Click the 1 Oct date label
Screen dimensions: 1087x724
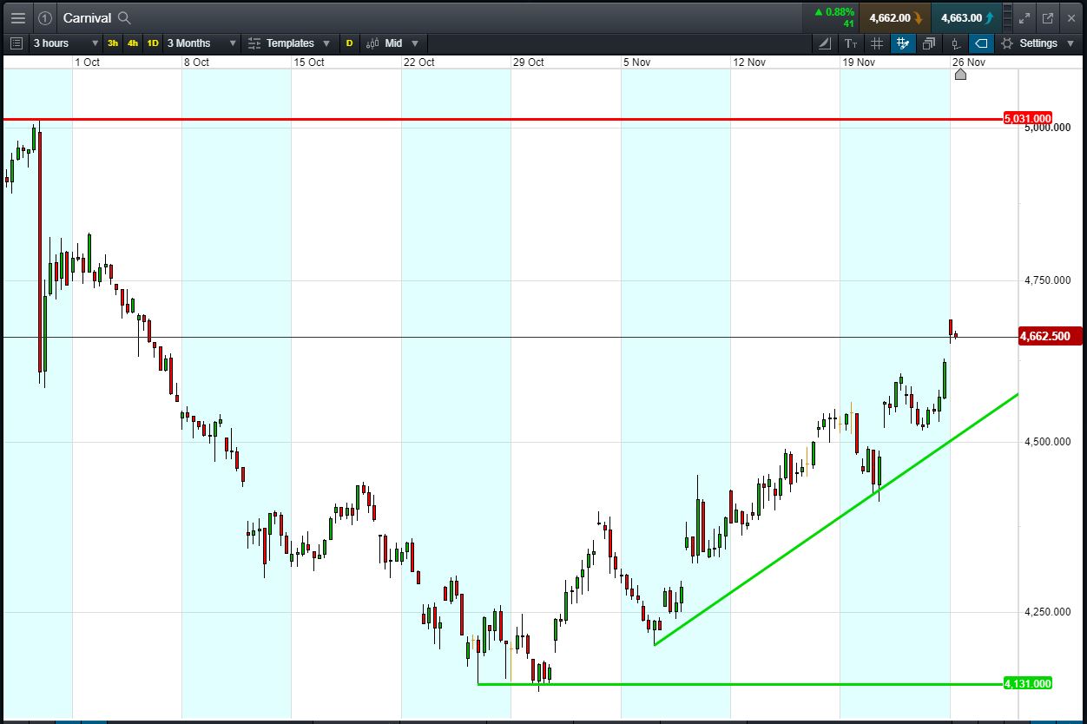point(87,63)
